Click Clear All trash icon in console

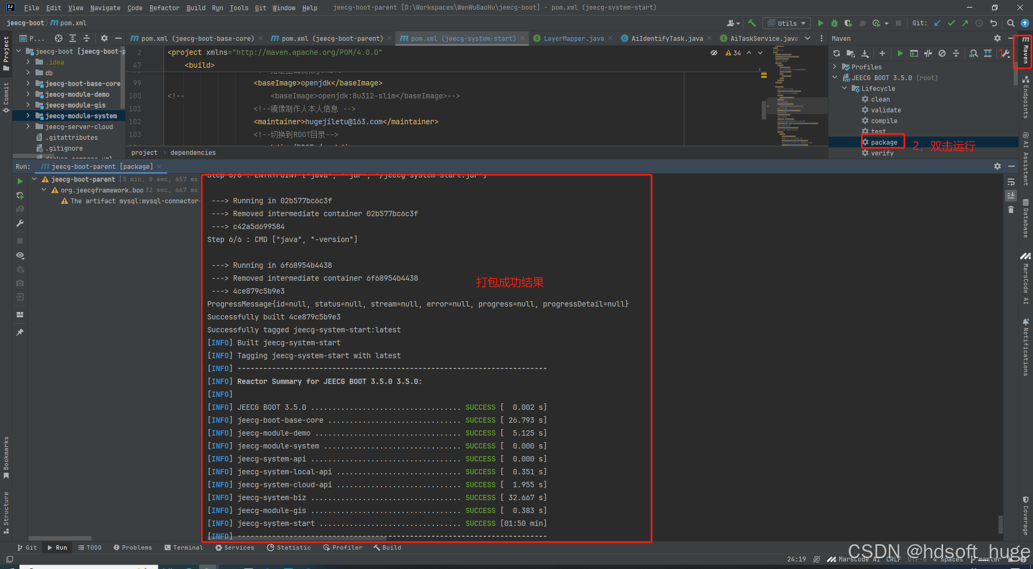pyautogui.click(x=1011, y=210)
